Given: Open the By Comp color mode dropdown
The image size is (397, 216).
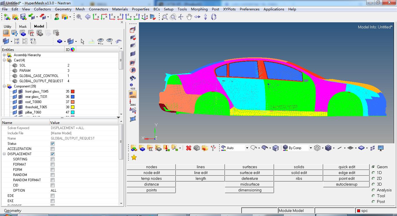Looking at the screenshot, I should pos(310,148).
